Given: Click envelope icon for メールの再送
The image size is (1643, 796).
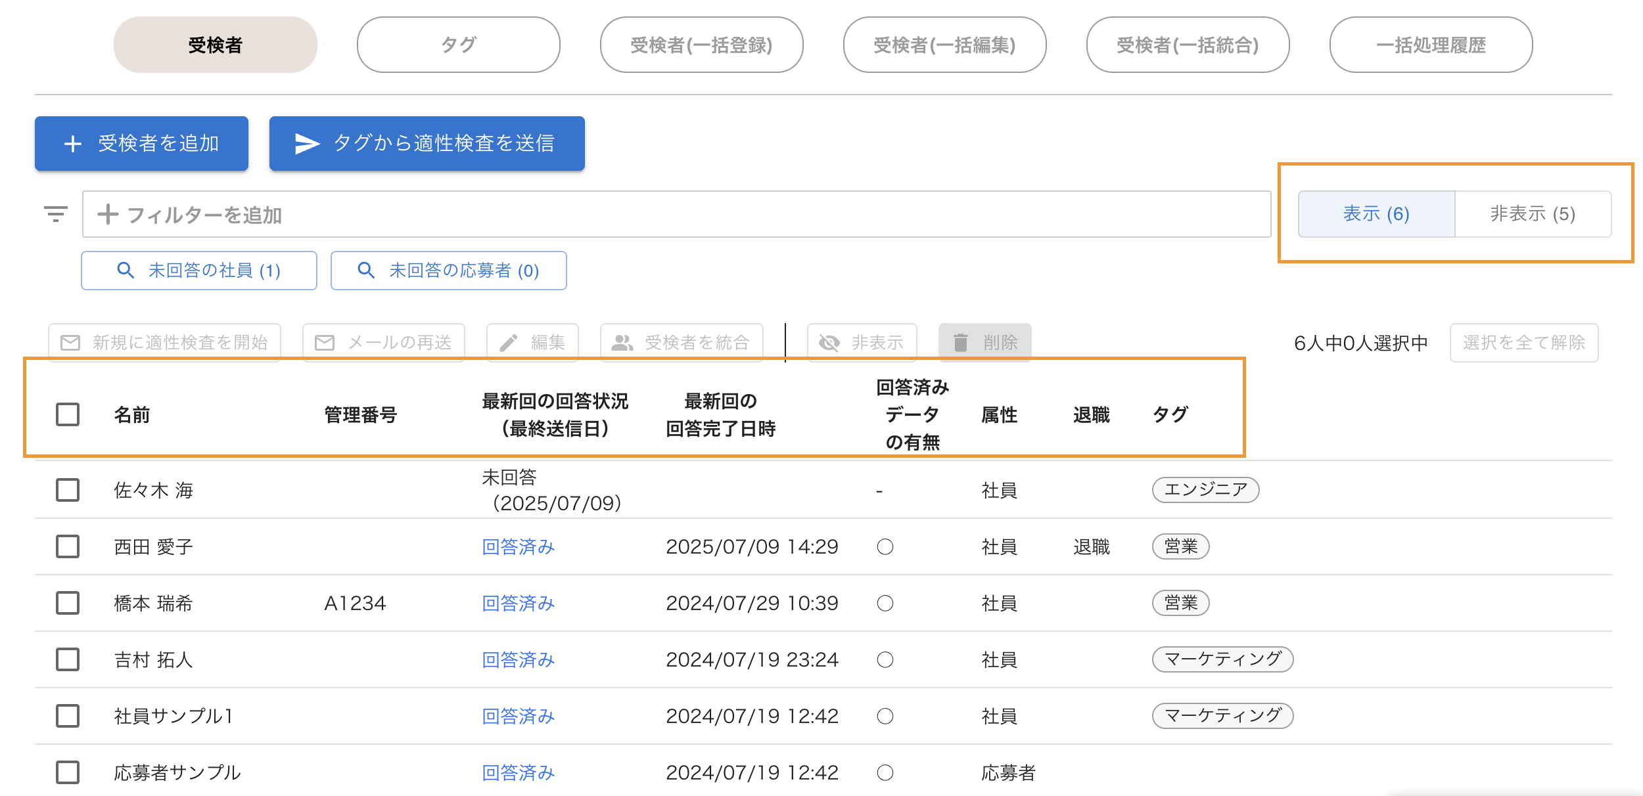Looking at the screenshot, I should (325, 342).
